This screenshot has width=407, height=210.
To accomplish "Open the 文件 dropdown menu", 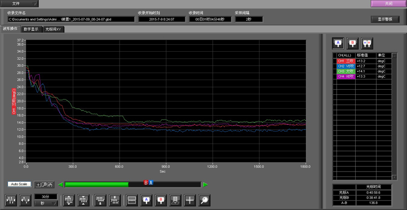I will click(x=19, y=4).
